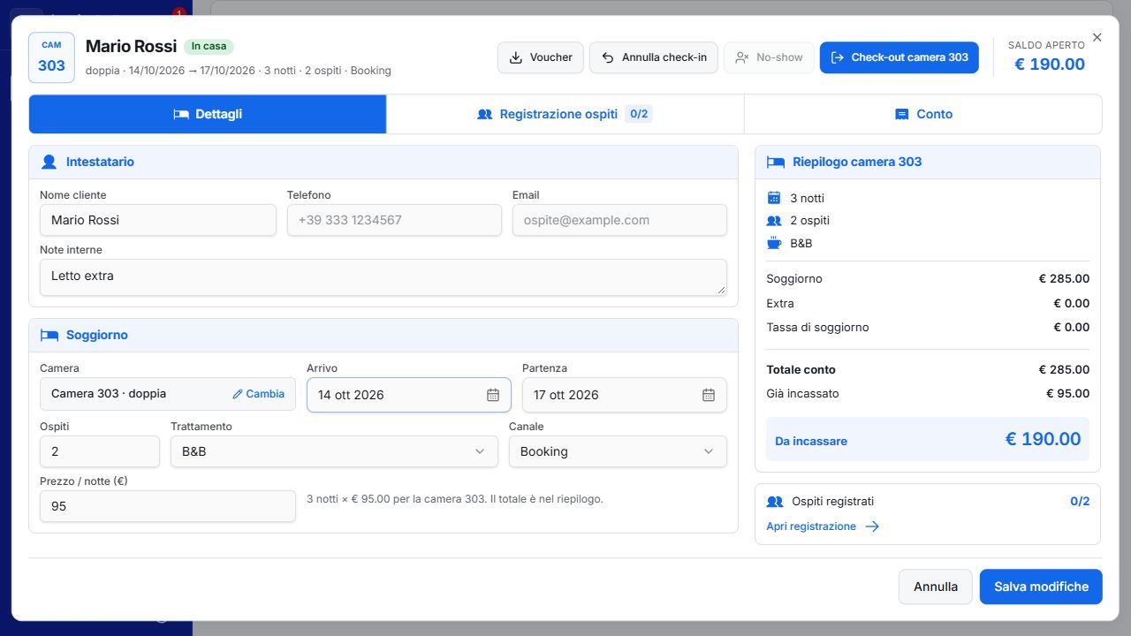Open the Registrazione ospiti tab

coord(565,114)
